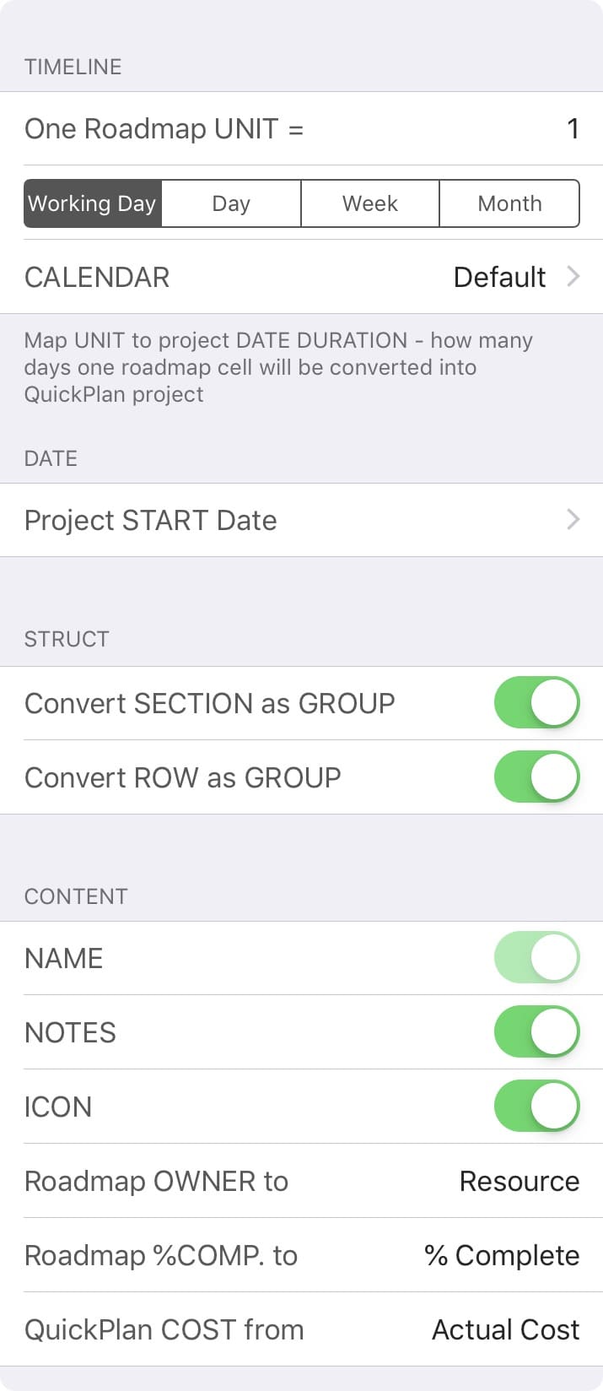Screen dimensions: 603x1391
Task: Set roadmap unit to Month
Action: [x=509, y=203]
